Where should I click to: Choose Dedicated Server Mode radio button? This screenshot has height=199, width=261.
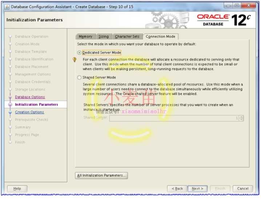79,52
